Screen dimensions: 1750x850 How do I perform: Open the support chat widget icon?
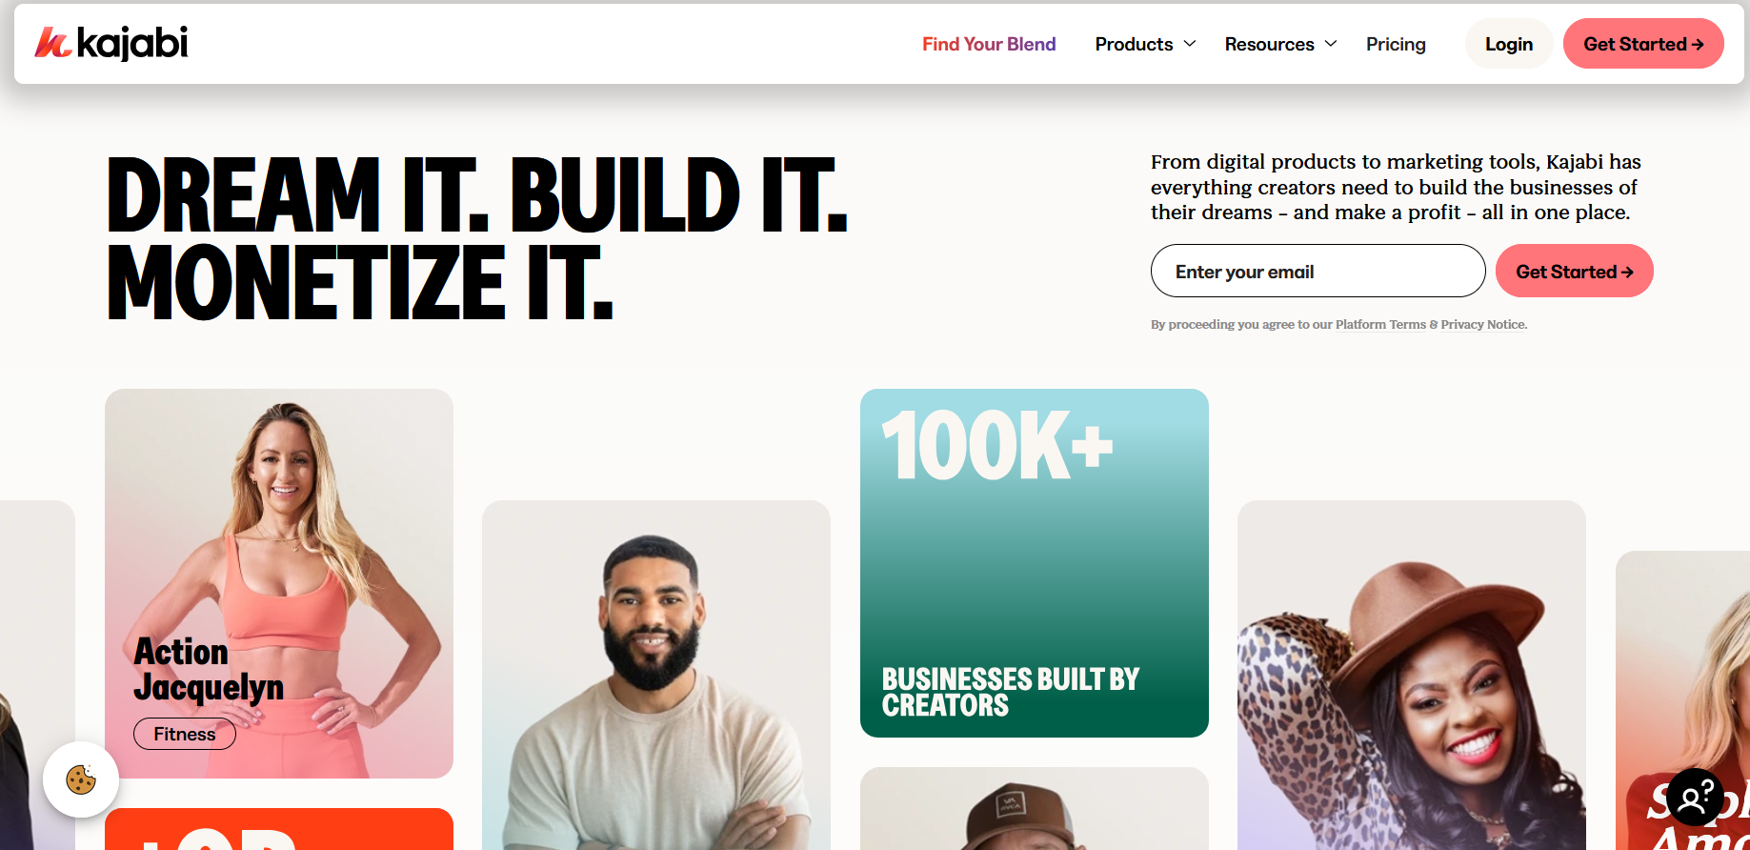click(1696, 797)
